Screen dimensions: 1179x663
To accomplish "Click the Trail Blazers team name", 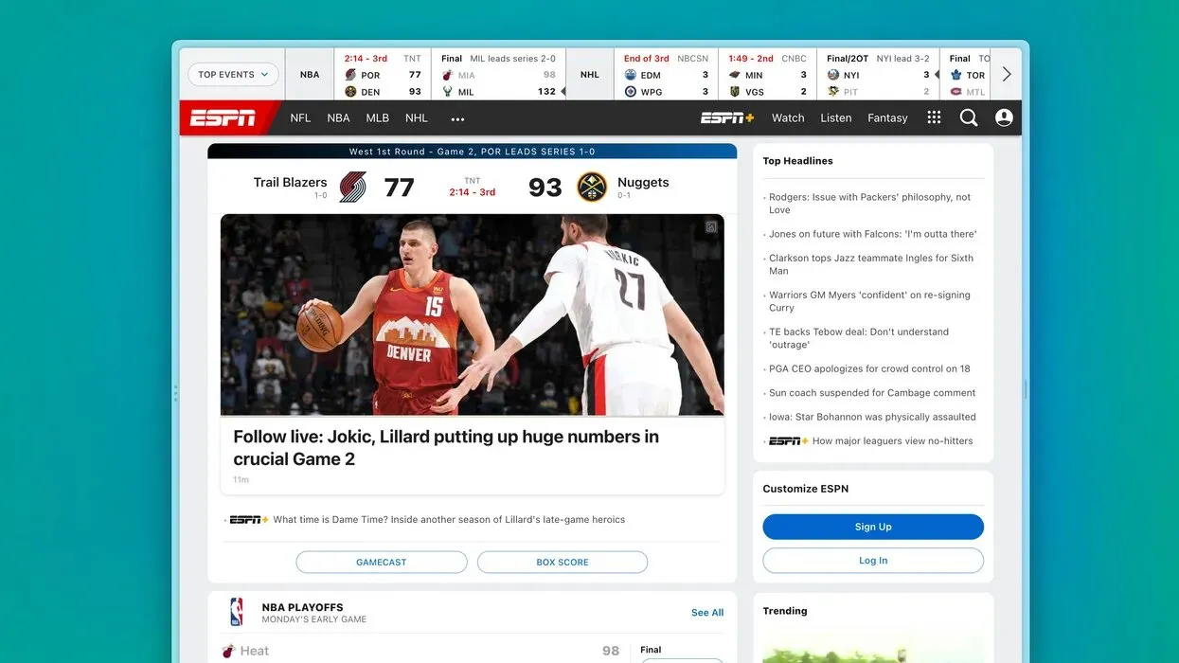I will pyautogui.click(x=290, y=182).
